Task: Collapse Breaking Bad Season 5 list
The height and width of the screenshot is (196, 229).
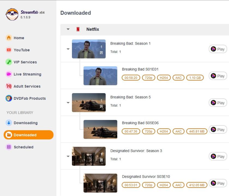Action: [68, 103]
